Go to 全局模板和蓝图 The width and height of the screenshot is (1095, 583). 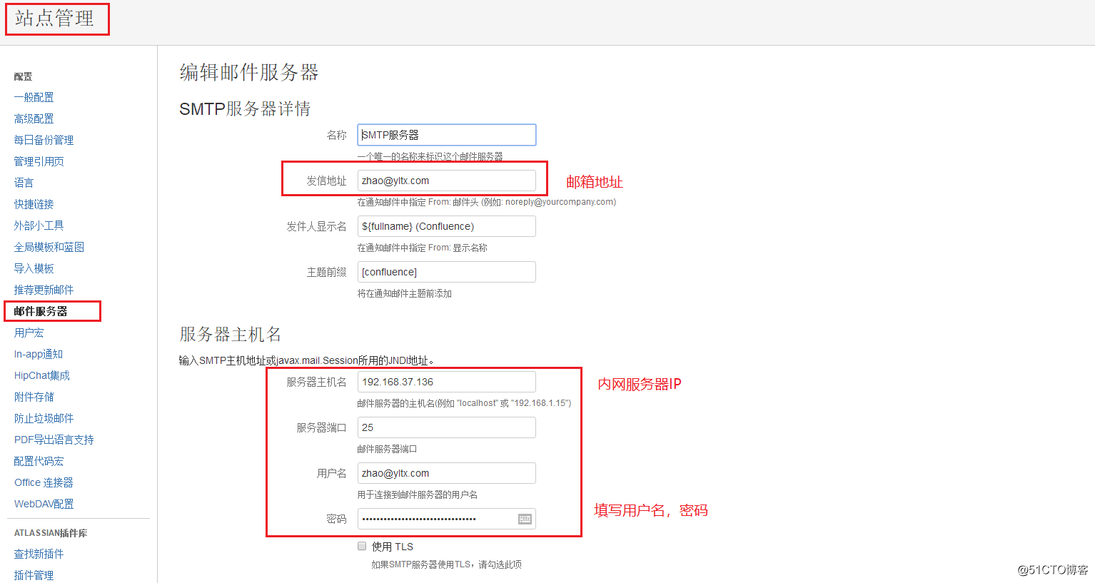(49, 247)
